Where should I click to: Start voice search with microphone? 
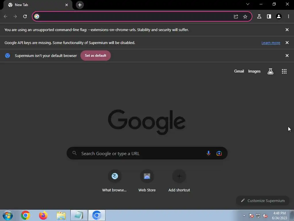coord(208,153)
